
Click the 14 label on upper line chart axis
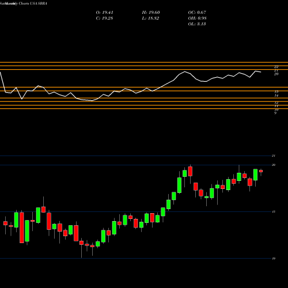click(276, 96)
